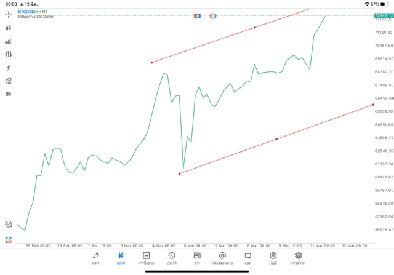The height and width of the screenshot is (275, 394).
Task: Switch to the ราคา (Quotes) tab
Action: (95, 258)
